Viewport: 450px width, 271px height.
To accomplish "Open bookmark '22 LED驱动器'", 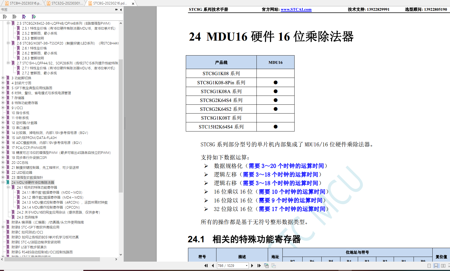I will coord(22,172).
